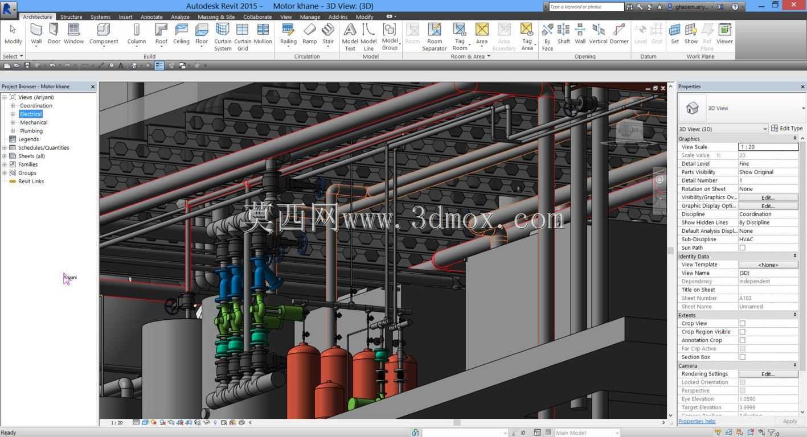Viewport: 807px width, 437px height.
Task: Click Edit for Graphic Display Options
Action: (x=768, y=206)
